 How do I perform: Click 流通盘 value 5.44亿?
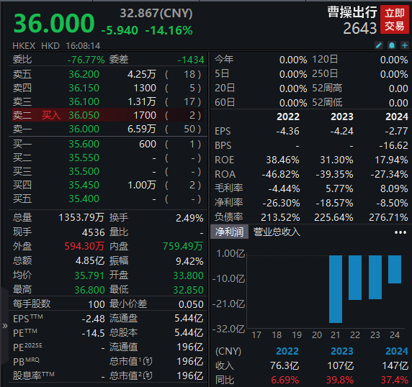(189, 319)
